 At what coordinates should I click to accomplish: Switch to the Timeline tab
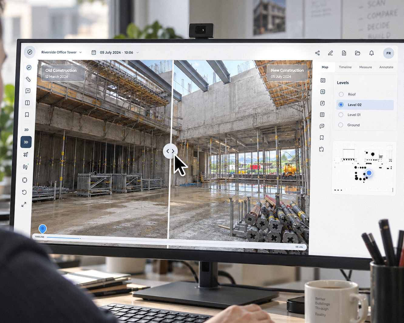point(345,67)
